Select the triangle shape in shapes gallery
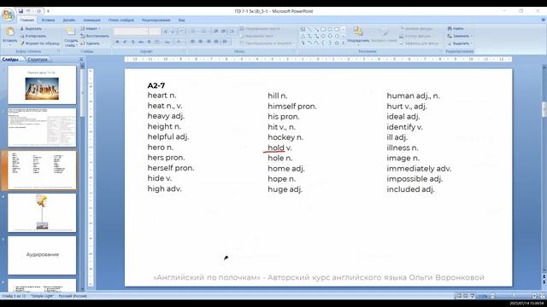 click(303, 36)
